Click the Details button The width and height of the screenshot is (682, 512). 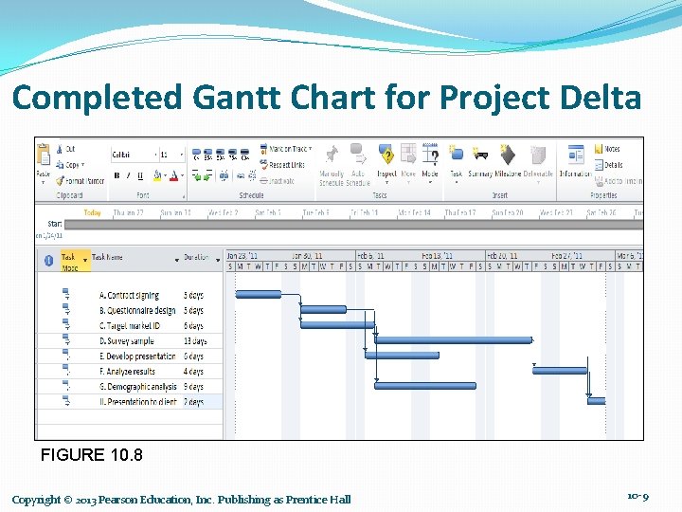608,165
